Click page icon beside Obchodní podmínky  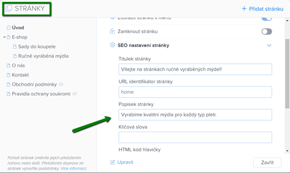click(x=8, y=85)
